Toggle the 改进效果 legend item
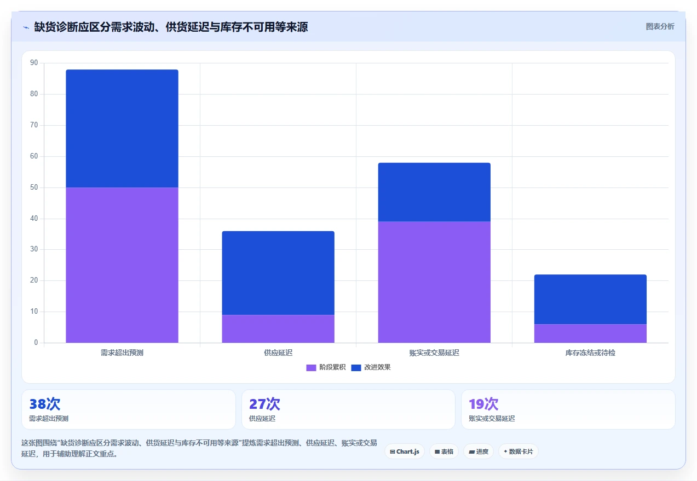This screenshot has height=481, width=697. coord(371,367)
